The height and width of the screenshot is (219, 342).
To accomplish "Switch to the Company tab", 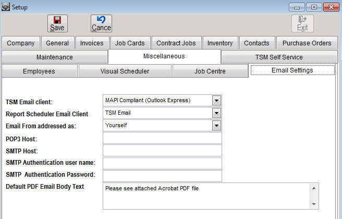I will point(21,43).
